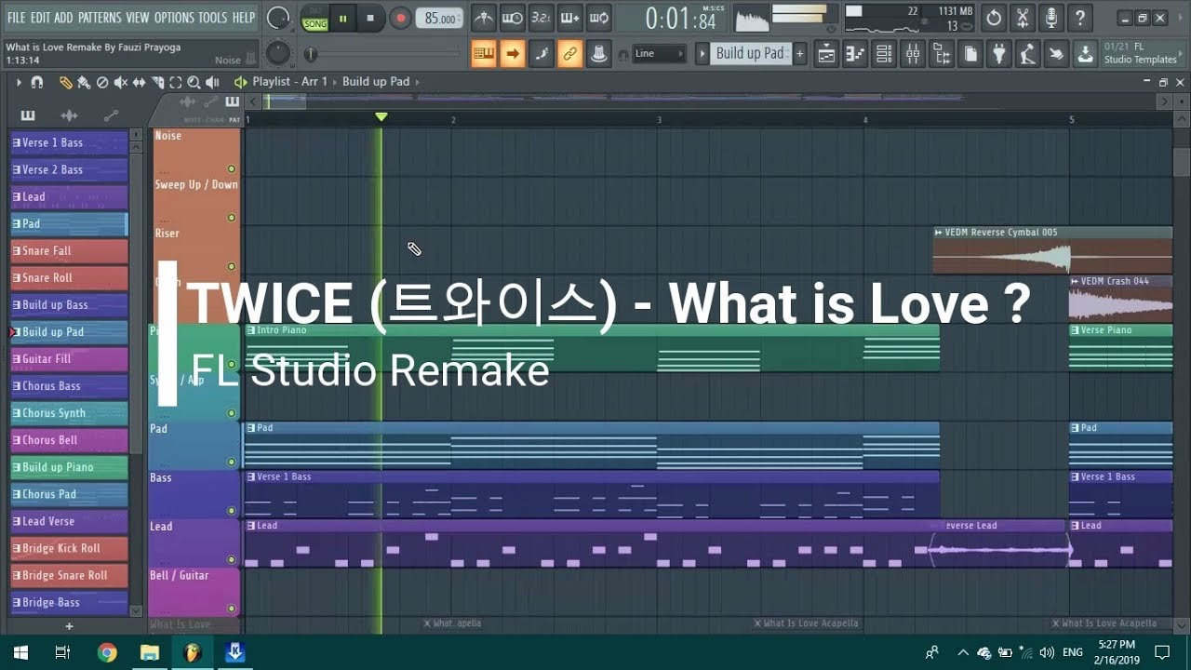The height and width of the screenshot is (670, 1191).
Task: Open the OPTIONS menu
Action: click(174, 18)
